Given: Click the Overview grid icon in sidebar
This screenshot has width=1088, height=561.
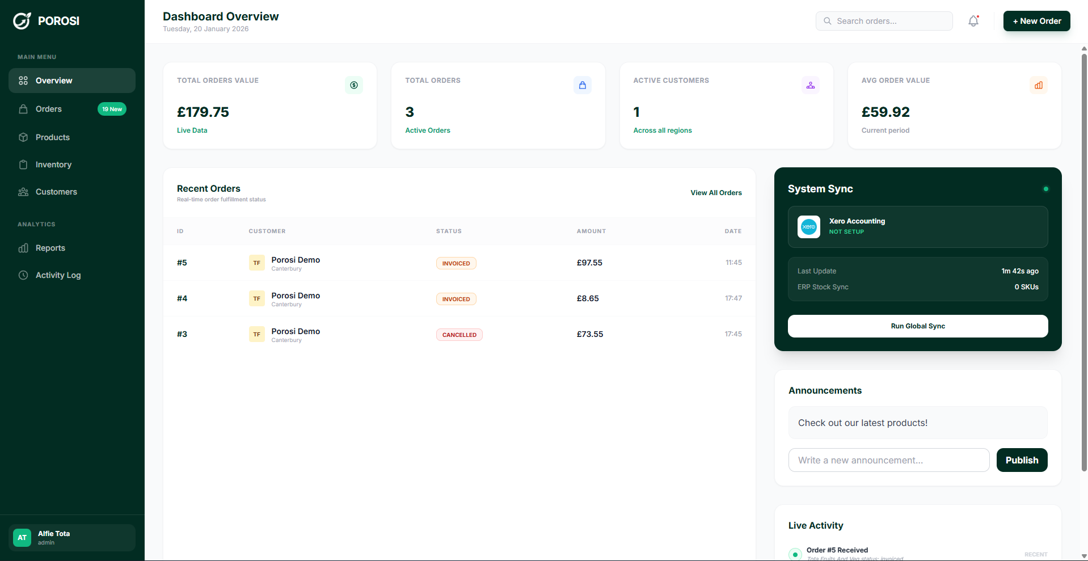Looking at the screenshot, I should pyautogui.click(x=23, y=81).
